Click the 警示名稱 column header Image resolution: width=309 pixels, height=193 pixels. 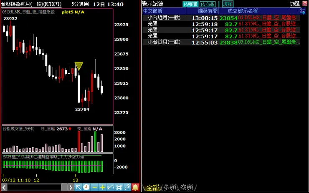[x=269, y=11]
